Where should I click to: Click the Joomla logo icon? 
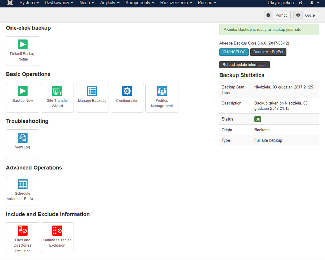(10, 3)
